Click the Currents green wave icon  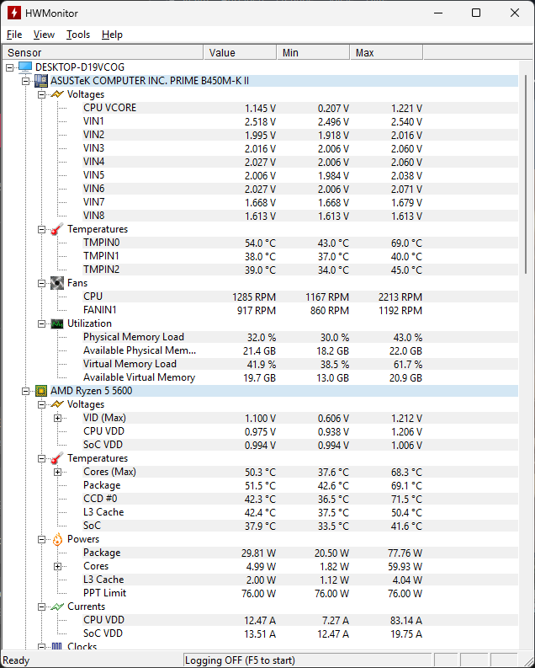pos(57,607)
